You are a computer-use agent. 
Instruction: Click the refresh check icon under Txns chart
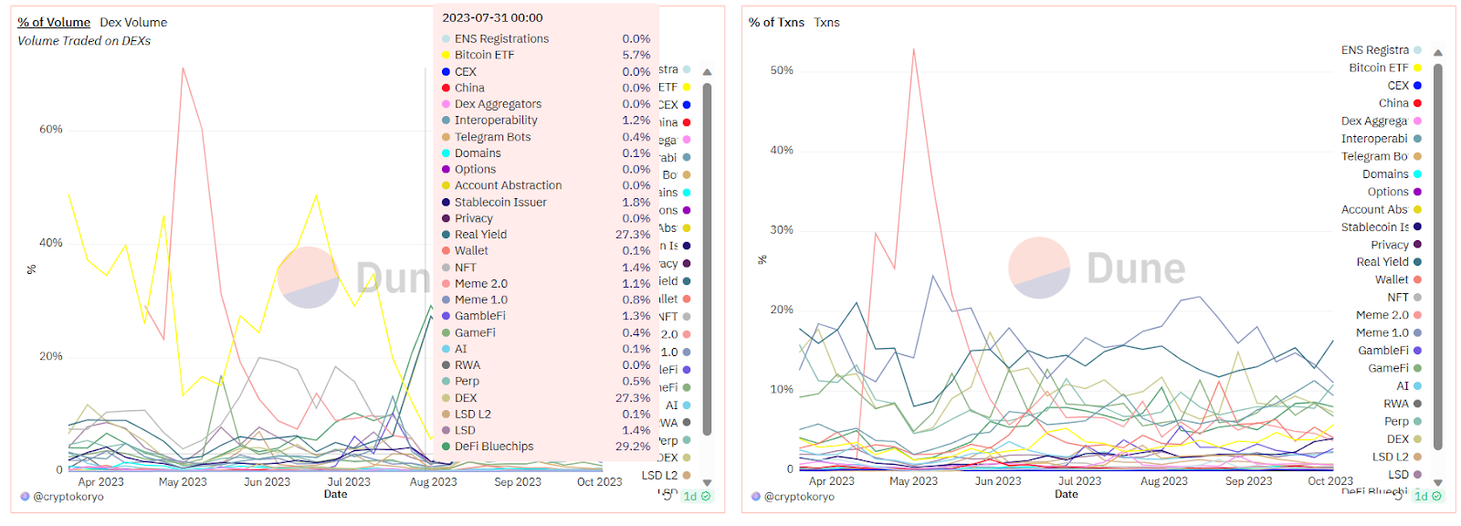point(1437,497)
